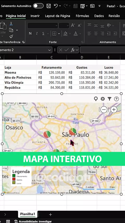Select the Planilha1 sheet tab

[28, 214]
